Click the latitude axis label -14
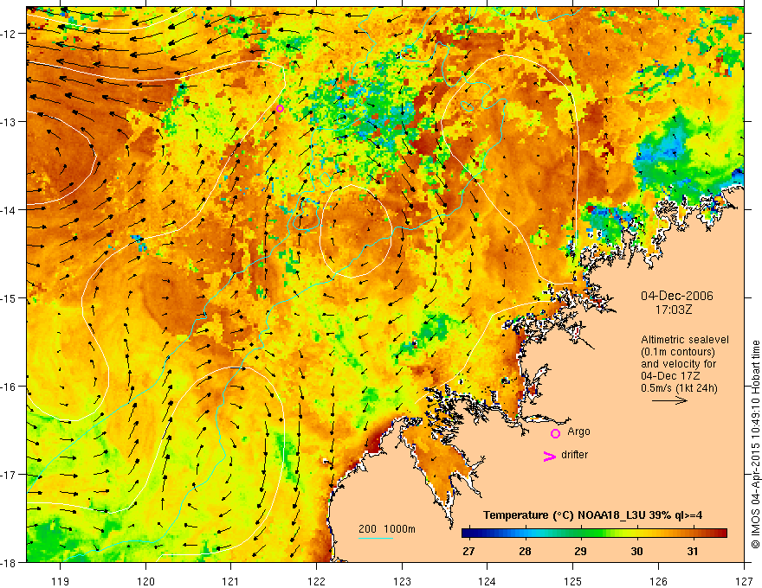Viewport: 762px width, 588px height. pyautogui.click(x=10, y=209)
